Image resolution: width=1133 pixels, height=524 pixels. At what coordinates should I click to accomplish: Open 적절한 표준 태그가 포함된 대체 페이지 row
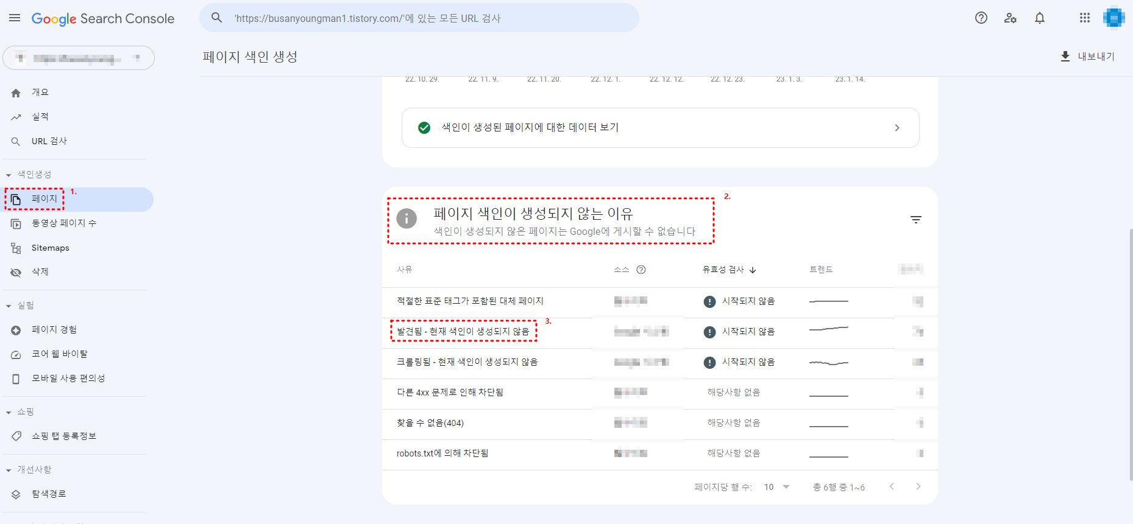(659, 302)
